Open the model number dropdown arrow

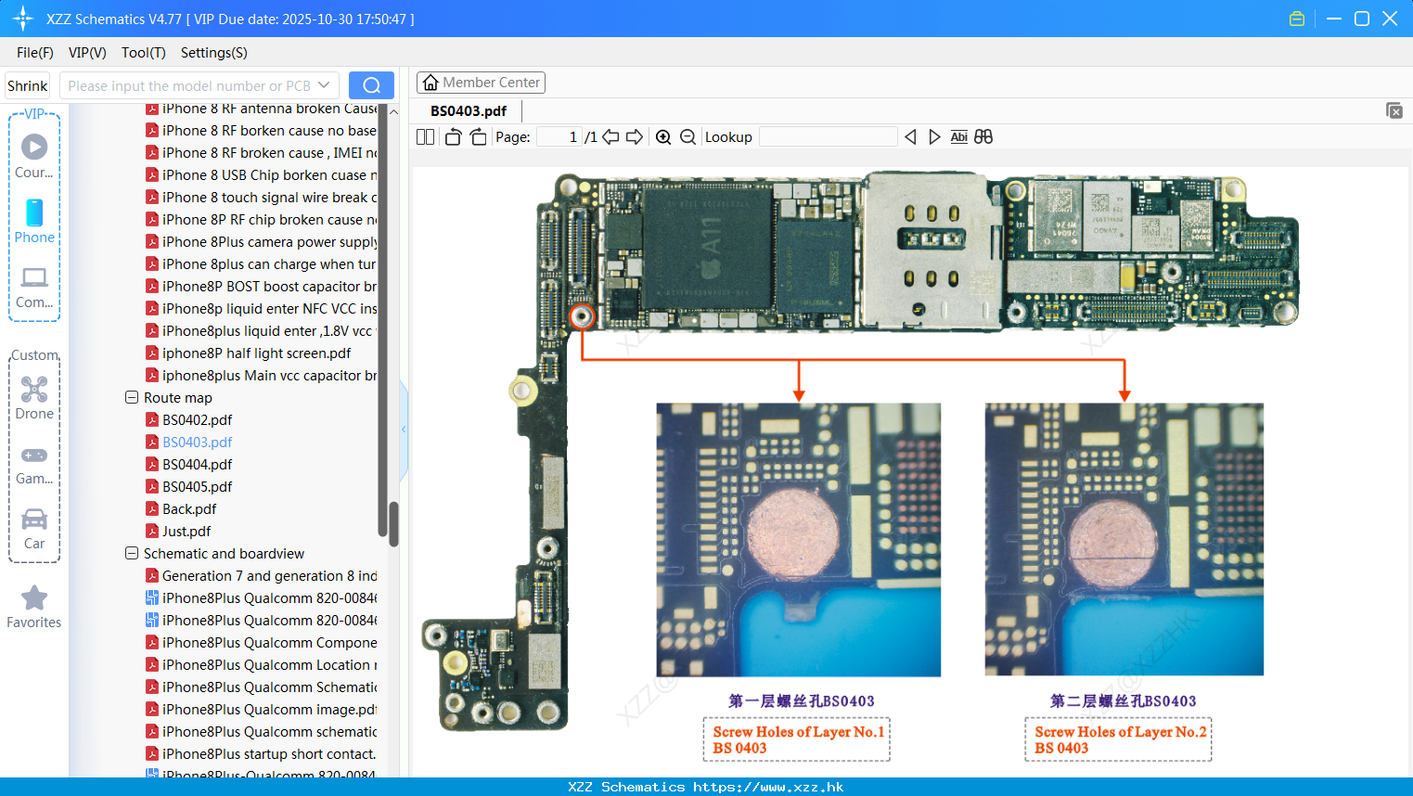tap(324, 85)
